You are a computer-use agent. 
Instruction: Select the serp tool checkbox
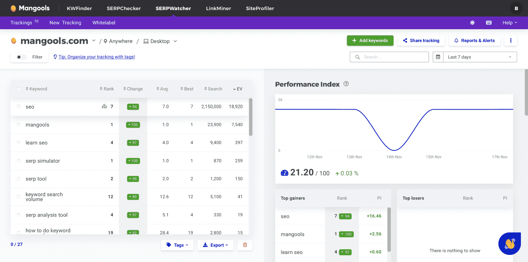(x=19, y=179)
